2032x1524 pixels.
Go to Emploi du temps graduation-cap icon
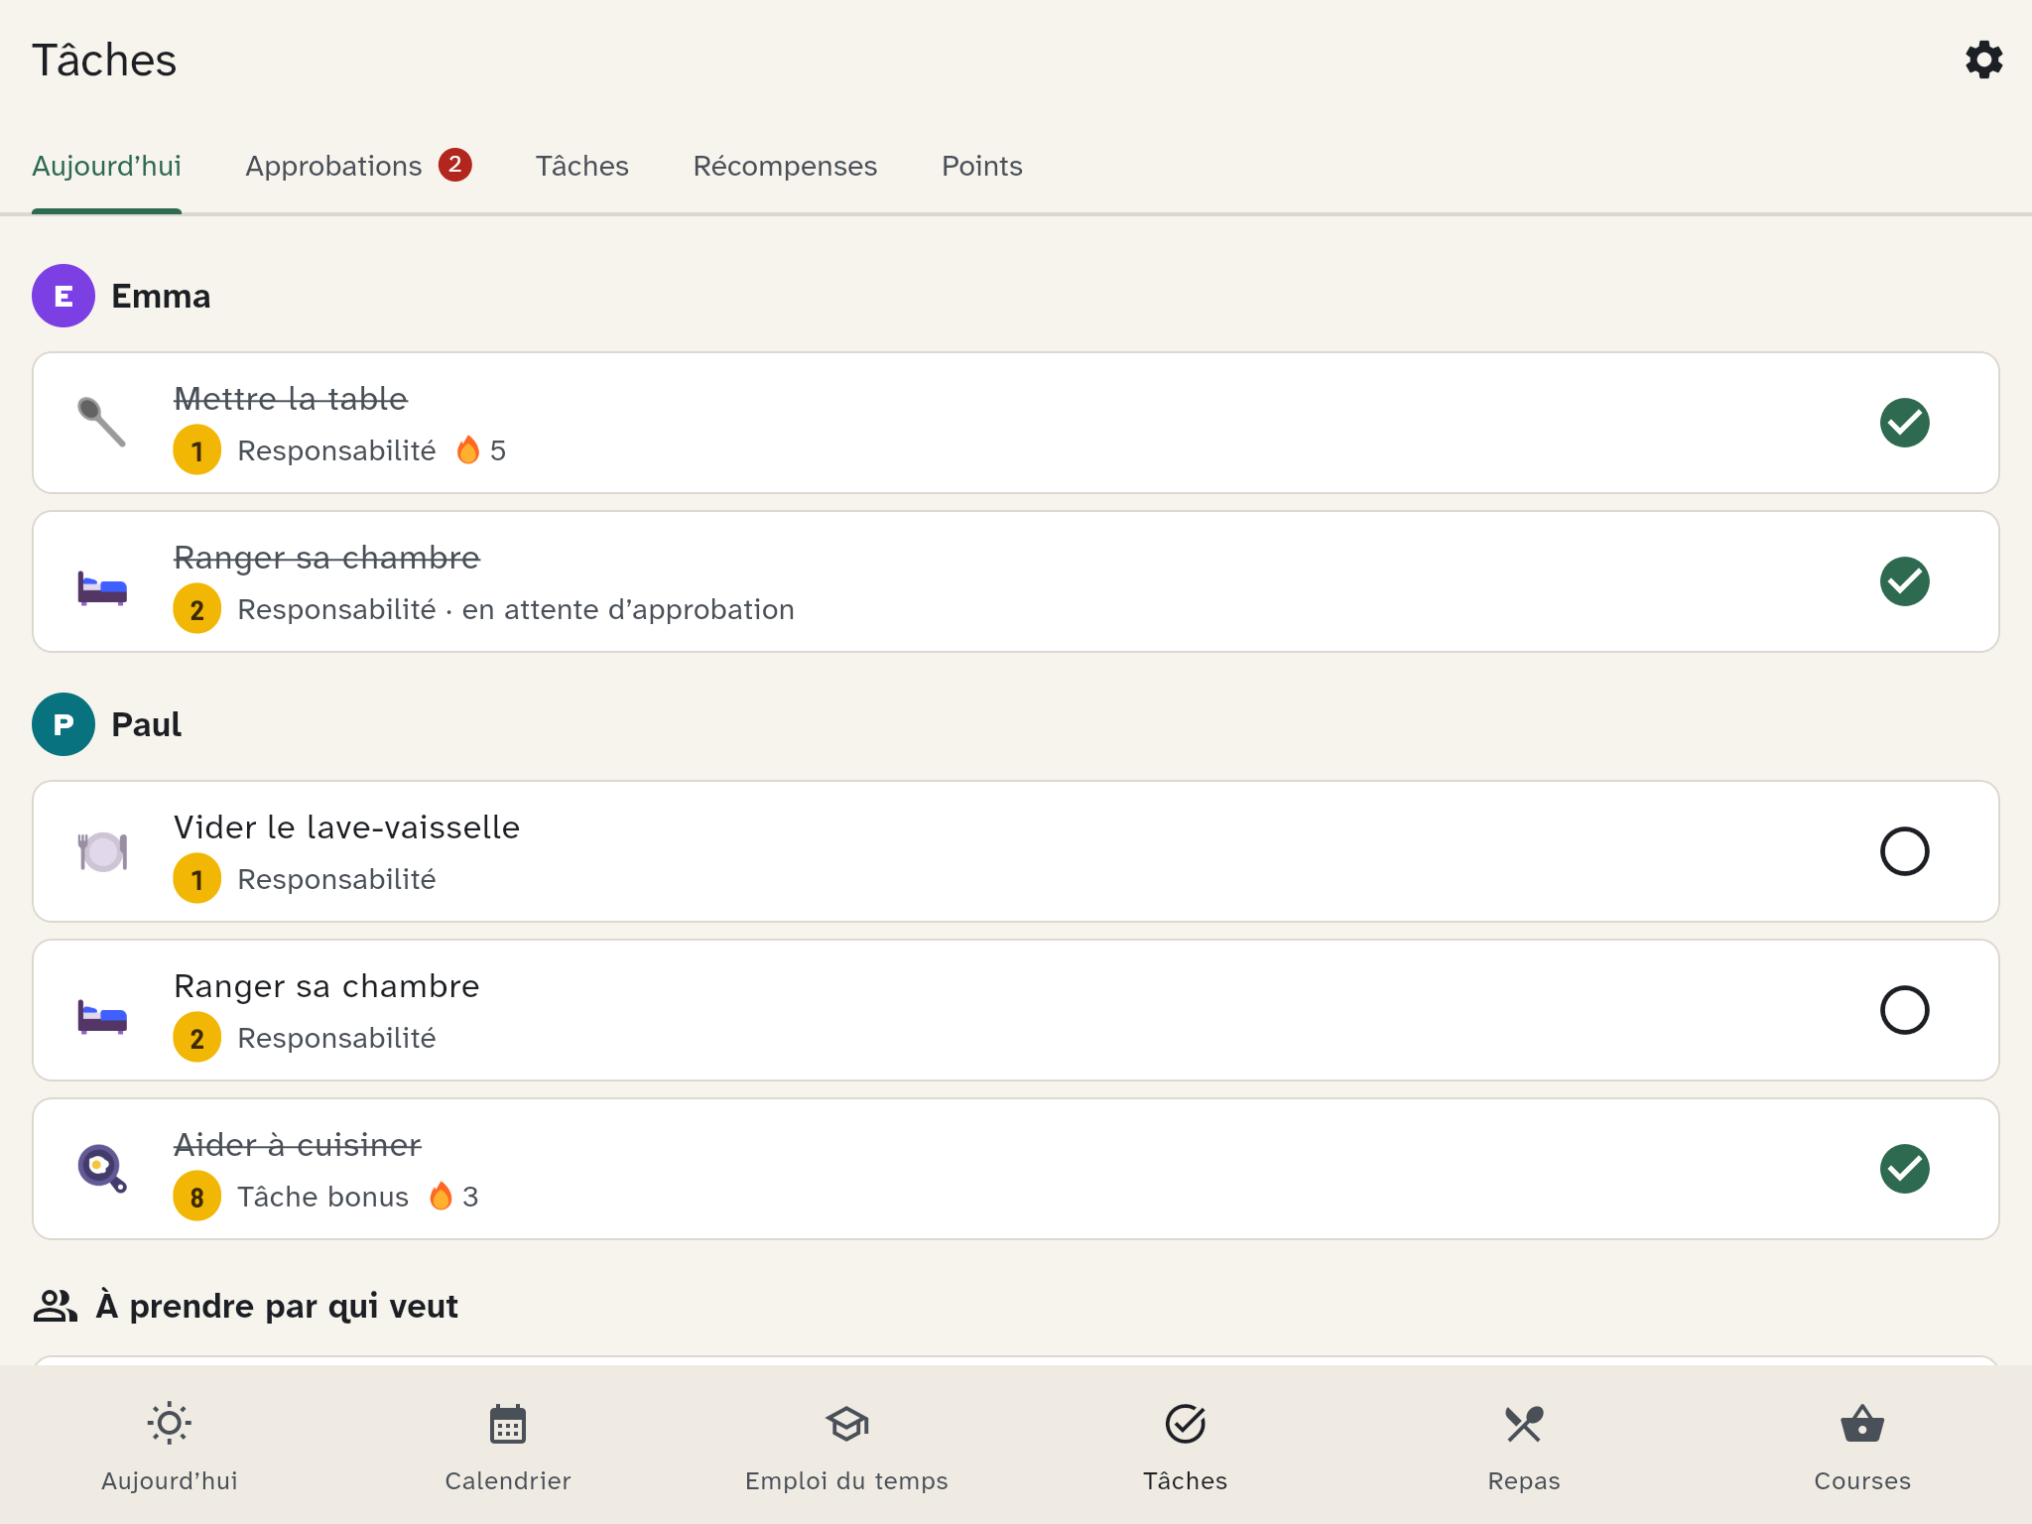click(846, 1424)
